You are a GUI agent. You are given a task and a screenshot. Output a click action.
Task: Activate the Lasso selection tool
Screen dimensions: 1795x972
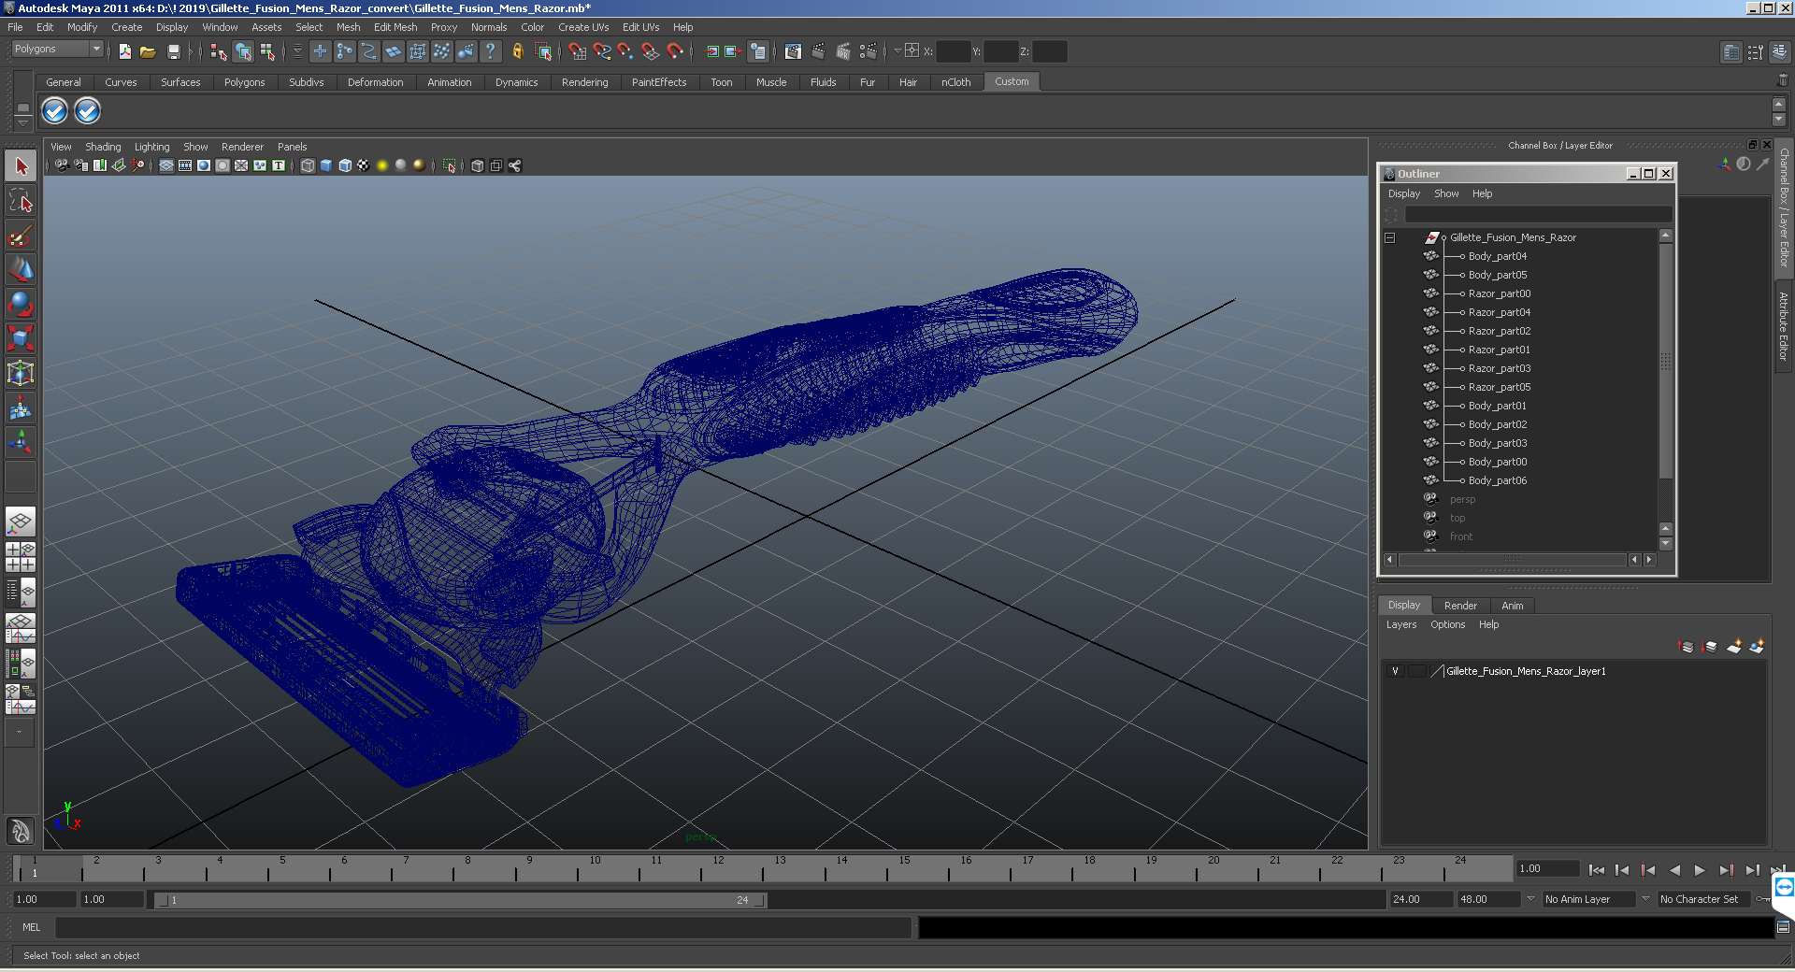pyautogui.click(x=21, y=200)
